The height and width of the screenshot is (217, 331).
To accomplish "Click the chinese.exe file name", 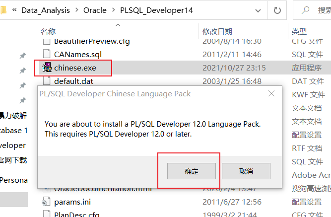I will pos(75,68).
